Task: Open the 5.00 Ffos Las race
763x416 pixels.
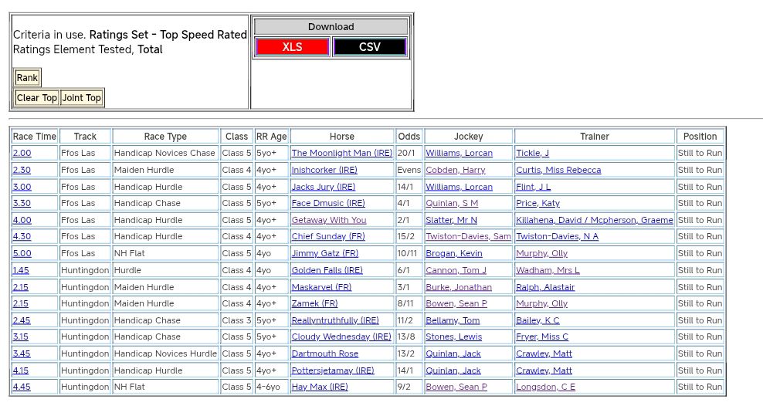Action: 22,254
